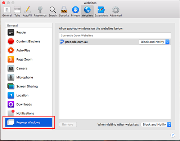Switch to the Extensions tab label

[101, 15]
